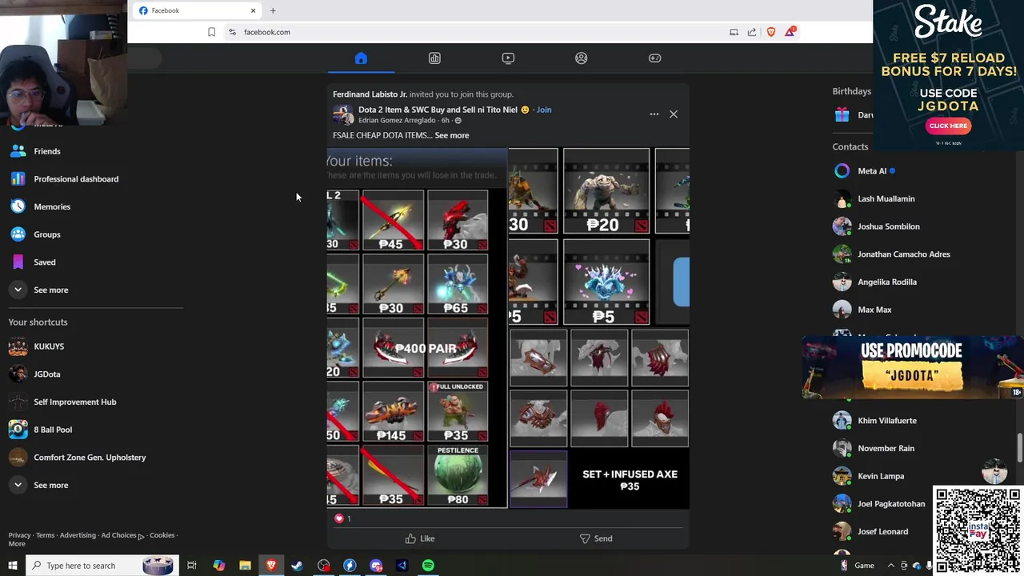The width and height of the screenshot is (1024, 576).
Task: Open chat with Max Max
Action: click(874, 310)
